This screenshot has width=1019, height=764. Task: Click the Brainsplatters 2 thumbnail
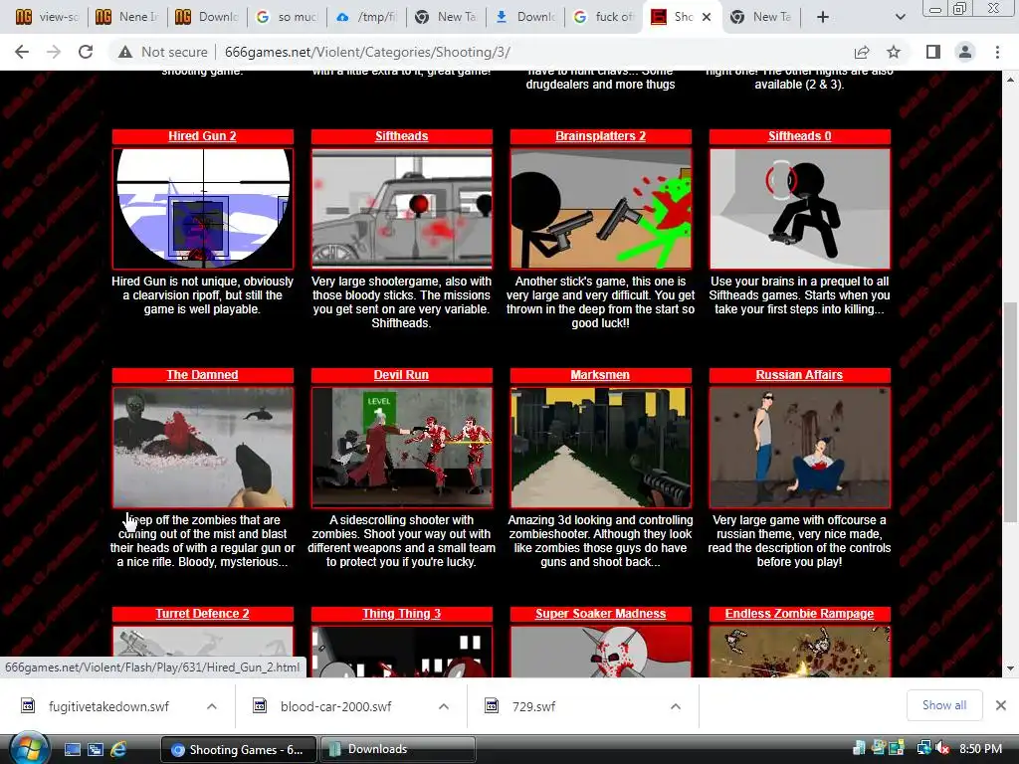click(600, 209)
